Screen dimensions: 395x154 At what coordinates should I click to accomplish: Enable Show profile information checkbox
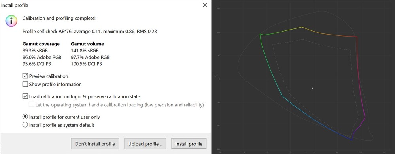25,84
